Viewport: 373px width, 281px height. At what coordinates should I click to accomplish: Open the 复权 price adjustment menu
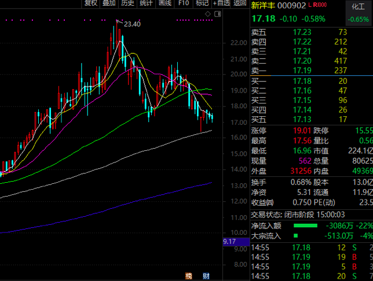pyautogui.click(x=91, y=3)
